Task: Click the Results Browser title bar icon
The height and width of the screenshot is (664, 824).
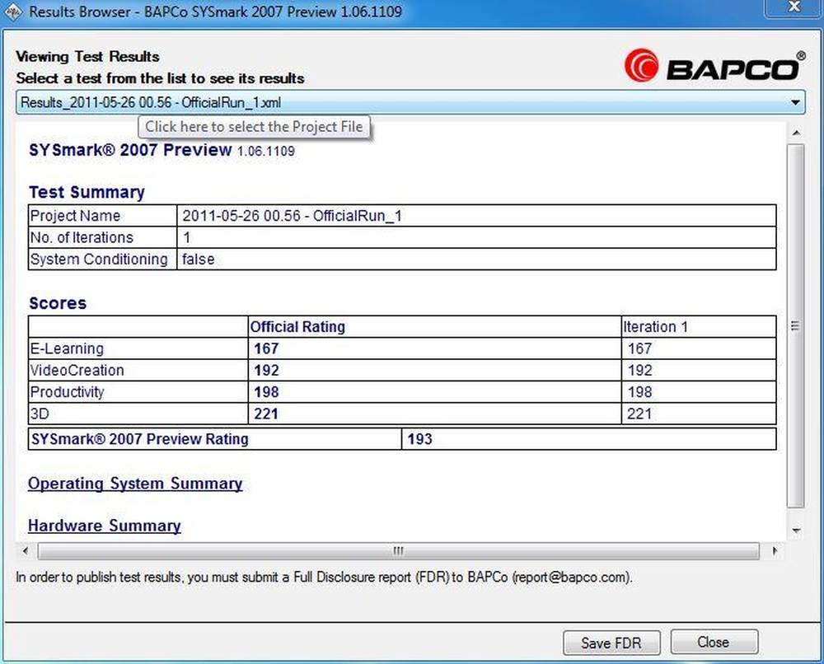Action: click(x=12, y=12)
